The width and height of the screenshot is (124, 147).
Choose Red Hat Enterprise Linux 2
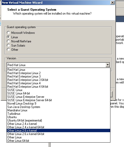pos(58,73)
